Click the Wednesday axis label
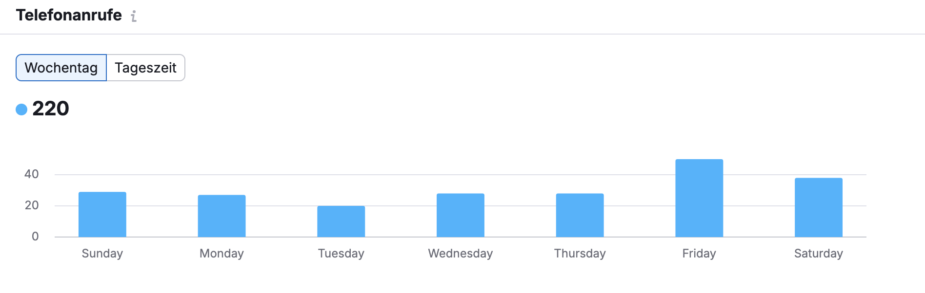This screenshot has width=925, height=293. (x=461, y=254)
